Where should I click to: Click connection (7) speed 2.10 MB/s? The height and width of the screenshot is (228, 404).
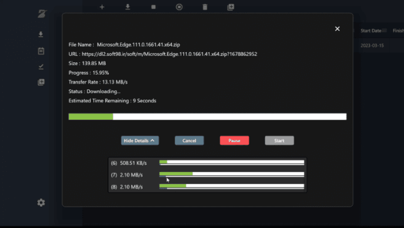tap(131, 175)
